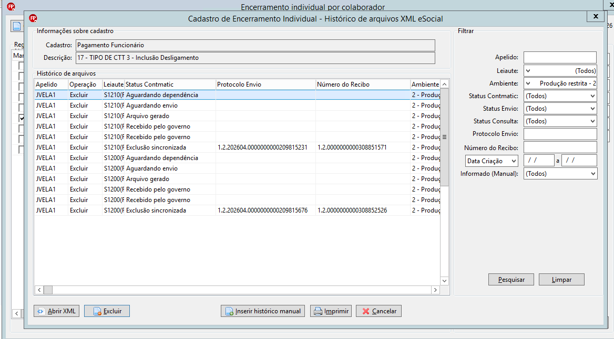The width and height of the screenshot is (614, 339).
Task: Click the document icon in the background window toolbar
Action: 16,26
